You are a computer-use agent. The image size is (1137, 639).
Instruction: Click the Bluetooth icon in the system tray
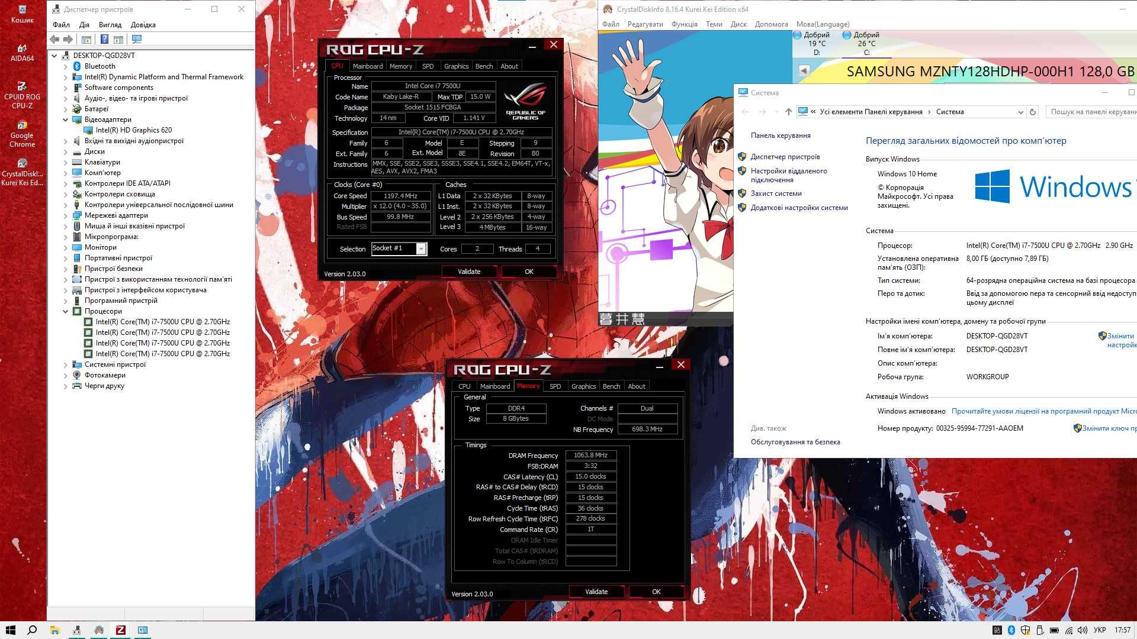1011,630
